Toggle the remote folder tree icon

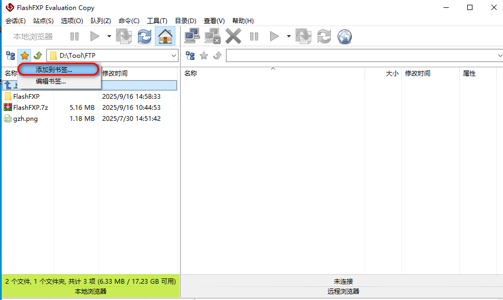tap(190, 56)
